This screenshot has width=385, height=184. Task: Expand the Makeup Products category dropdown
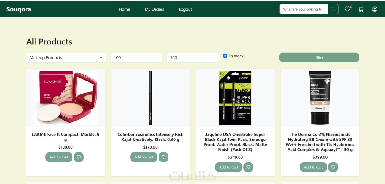click(x=66, y=57)
